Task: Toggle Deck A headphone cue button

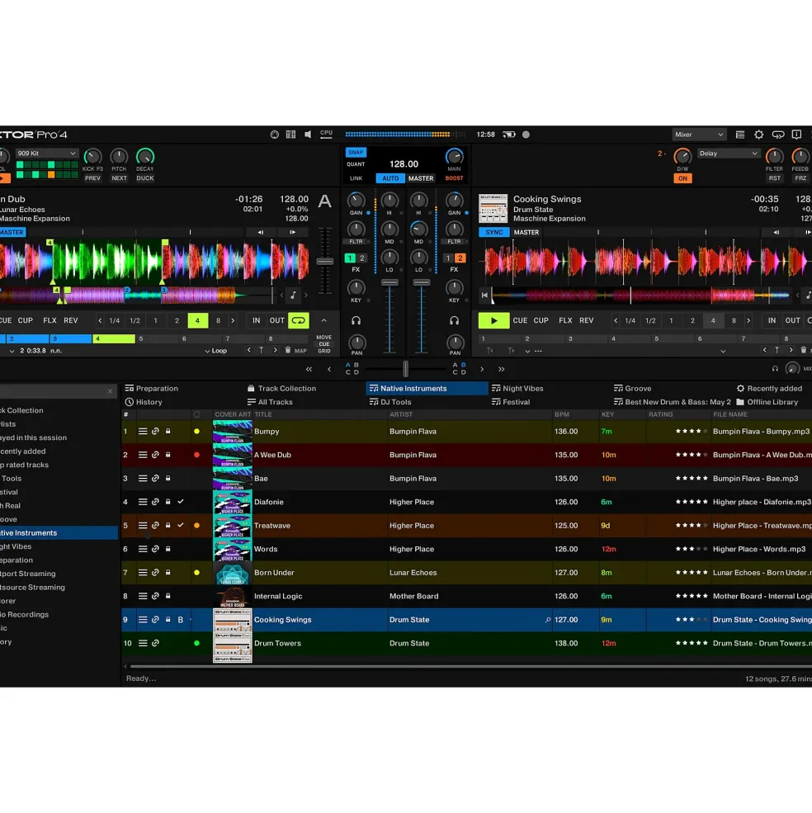Action: 356,321
